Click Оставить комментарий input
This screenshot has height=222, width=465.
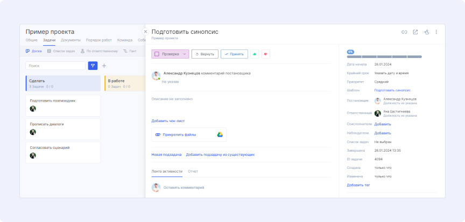(184, 188)
